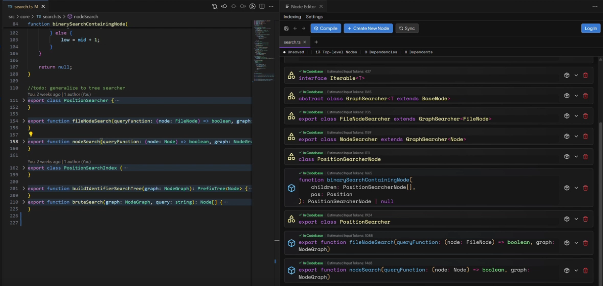603x286 pixels.
Task: Click the save icon in Node Editor toolbar
Action: (x=286, y=29)
